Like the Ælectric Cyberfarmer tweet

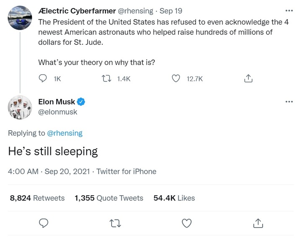coord(177,78)
